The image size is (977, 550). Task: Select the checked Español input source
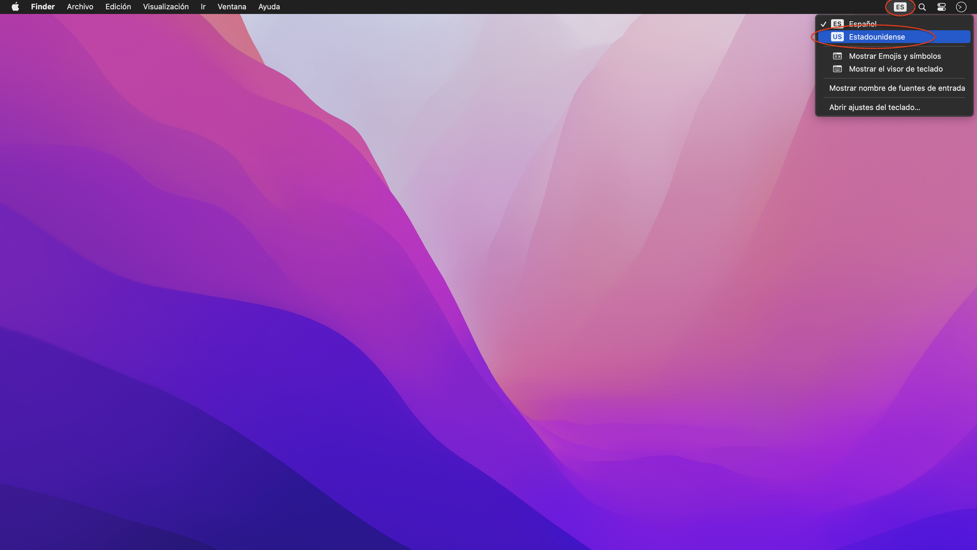(862, 24)
